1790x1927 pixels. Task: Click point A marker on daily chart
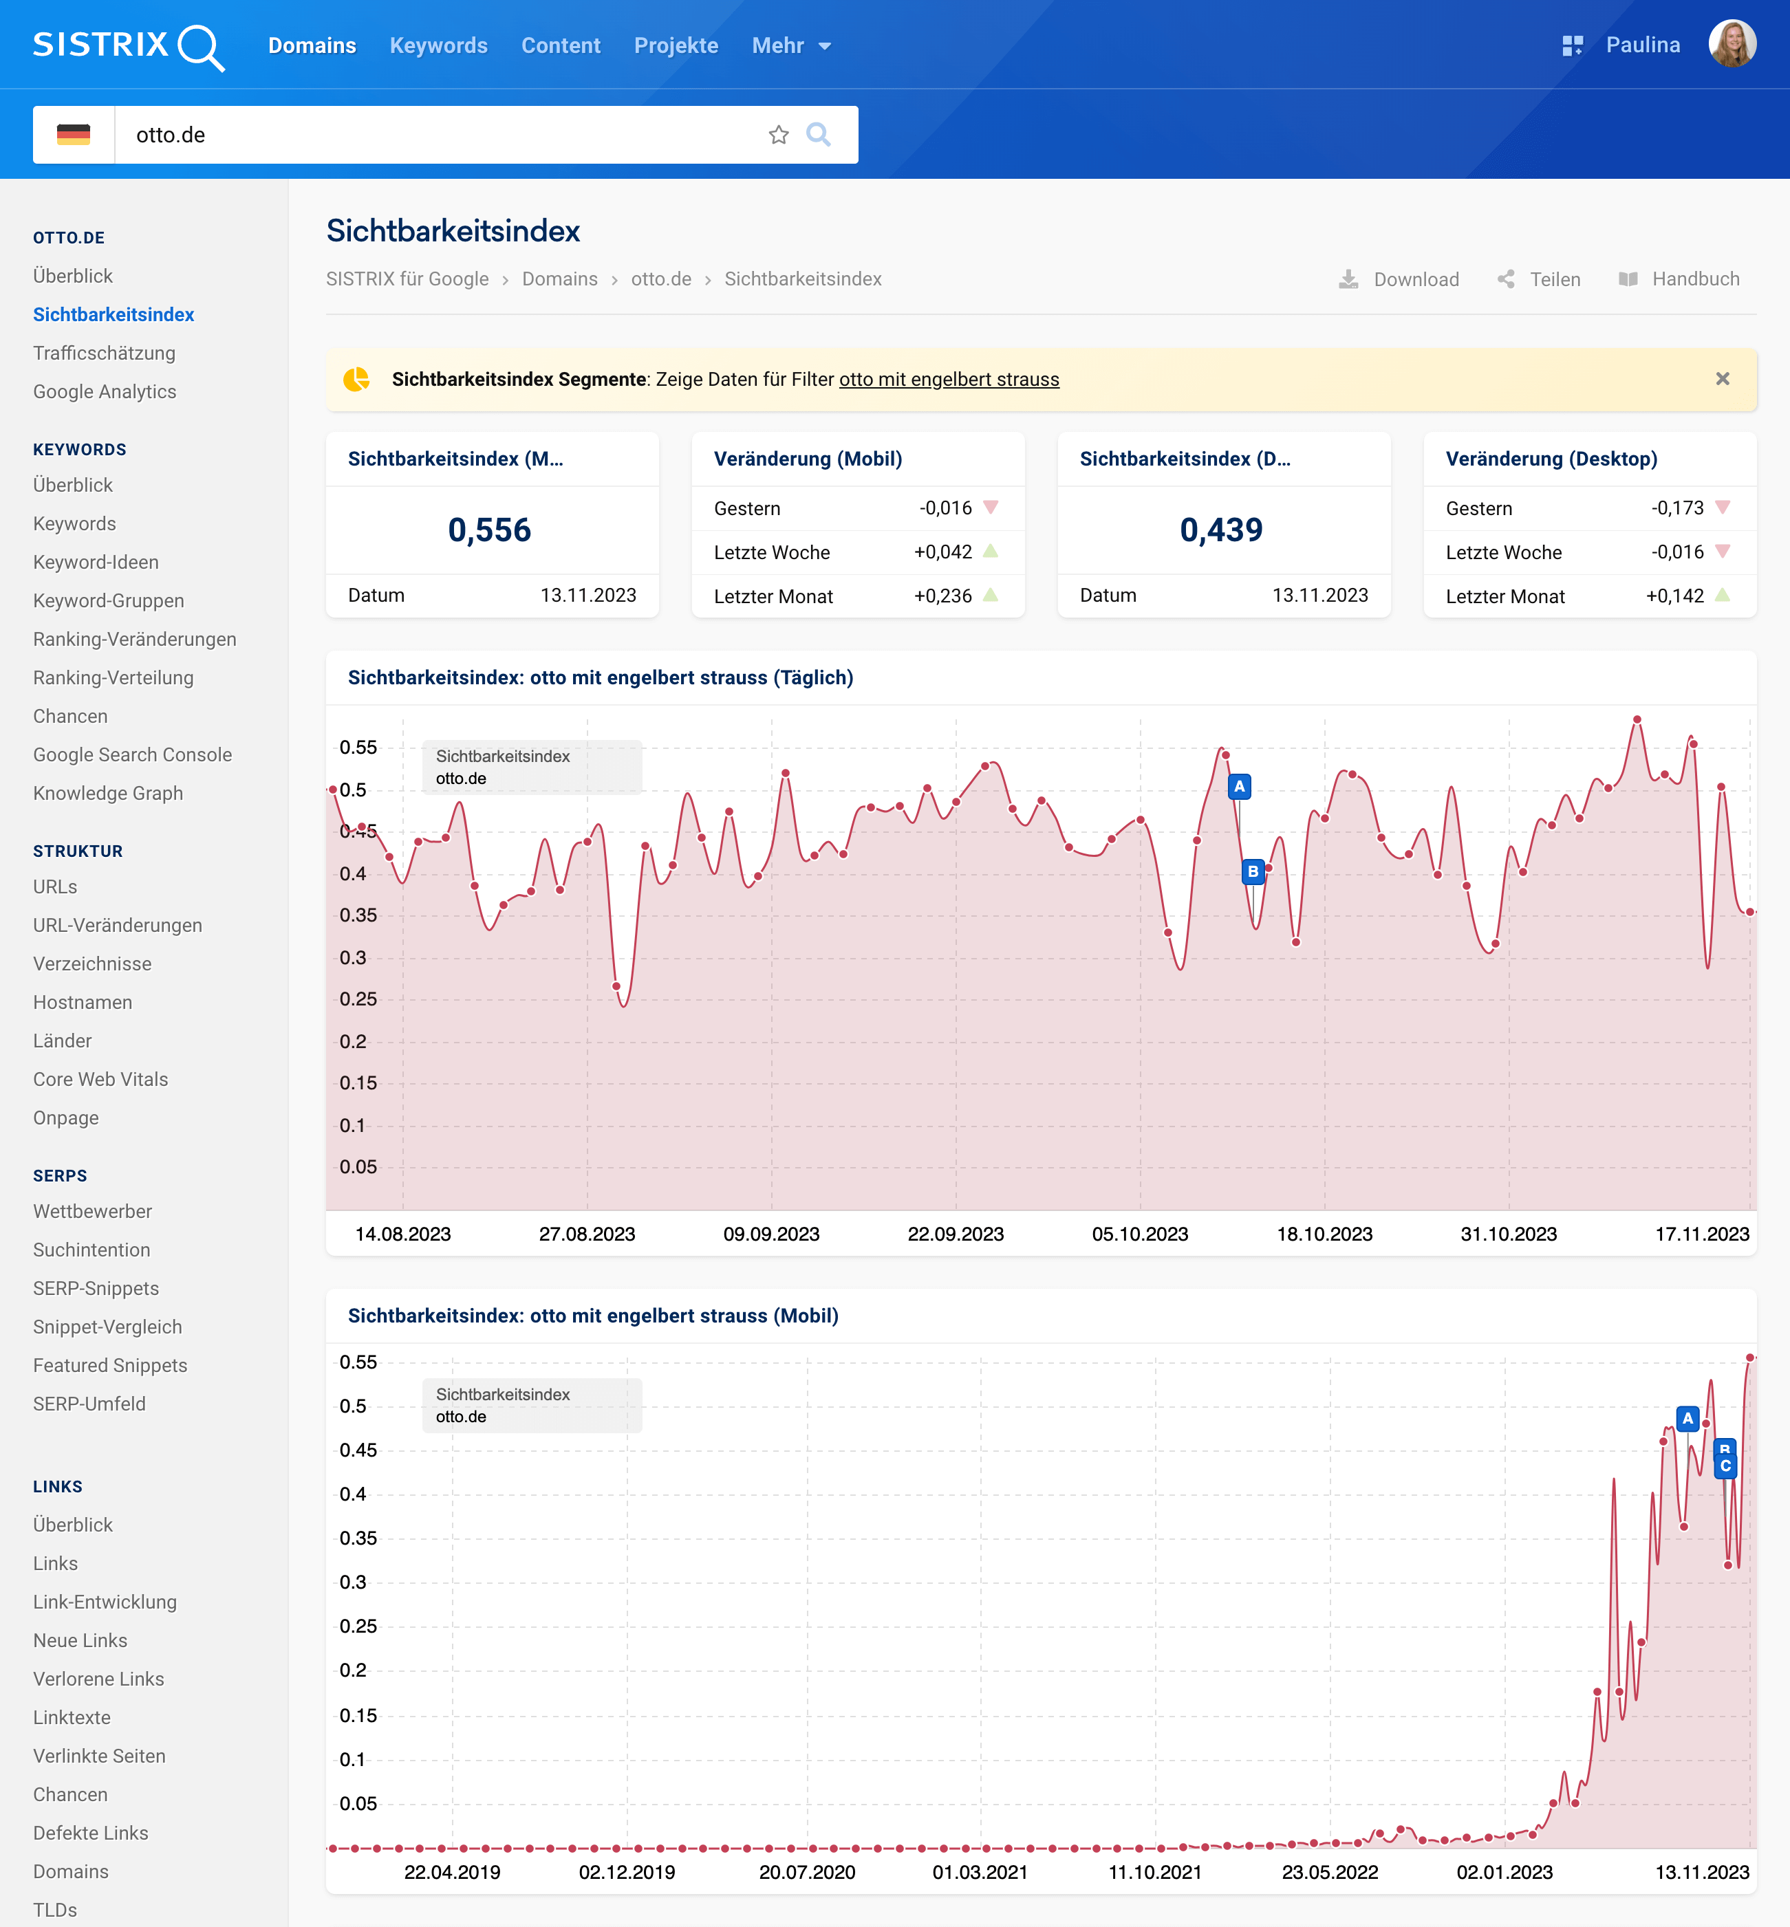tap(1238, 785)
